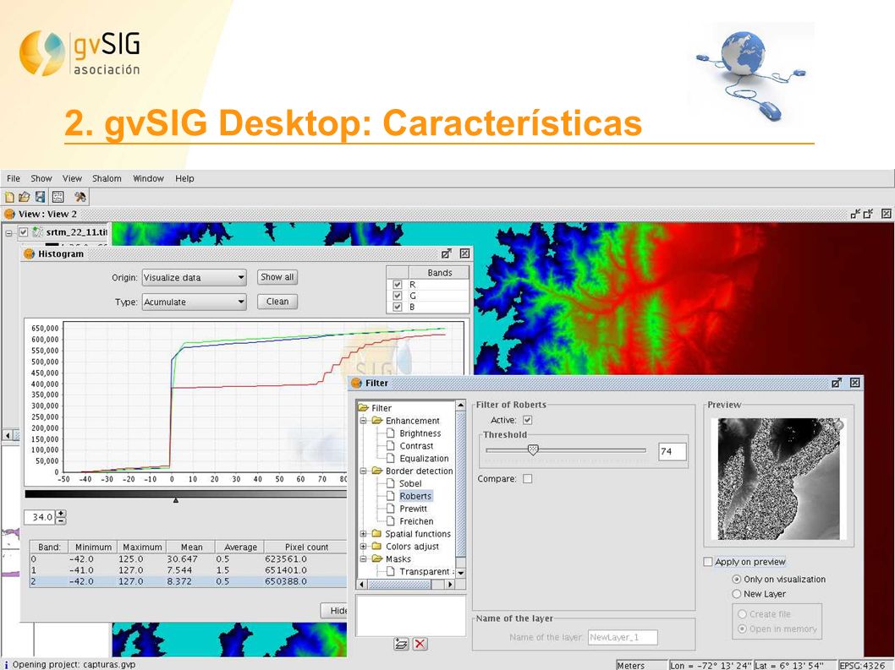Click the red X remove filter icon

tap(420, 644)
